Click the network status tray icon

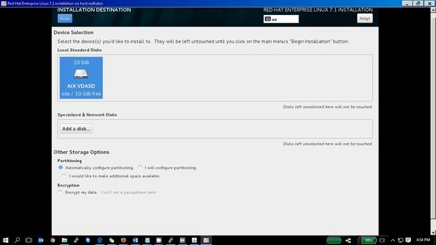[401, 240]
